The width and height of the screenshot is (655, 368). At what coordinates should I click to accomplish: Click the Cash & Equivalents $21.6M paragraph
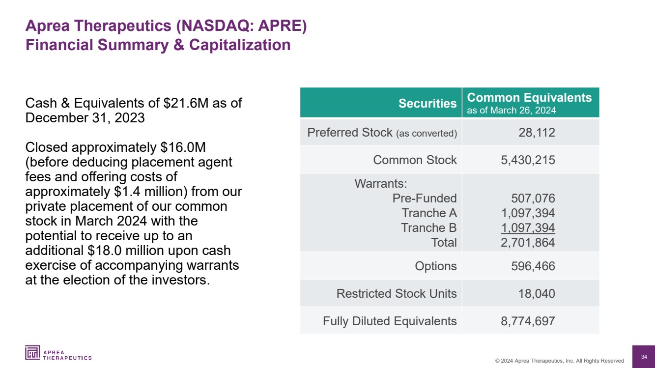pos(133,111)
